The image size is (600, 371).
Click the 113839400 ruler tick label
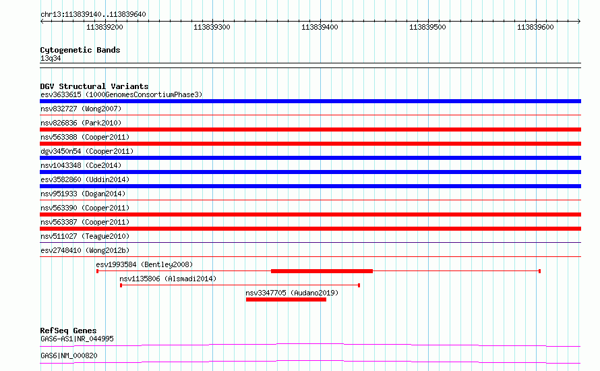320,27
